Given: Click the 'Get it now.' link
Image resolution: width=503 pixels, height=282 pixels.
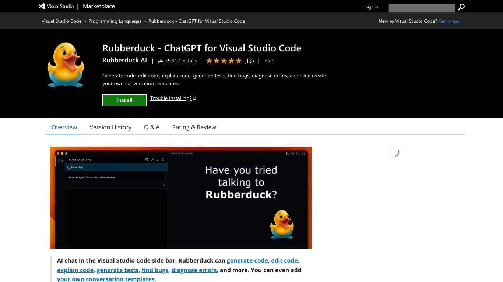Looking at the screenshot, I should [x=450, y=21].
